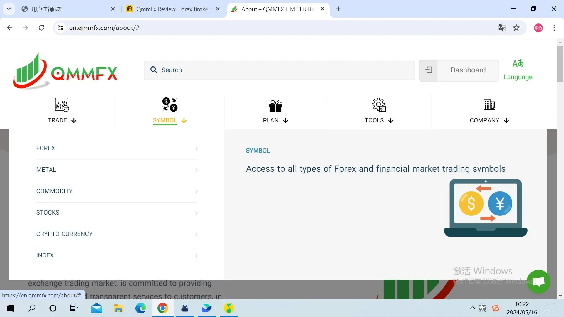Image resolution: width=564 pixels, height=317 pixels.
Task: Open Chrome's three-dot menu
Action: (x=554, y=28)
